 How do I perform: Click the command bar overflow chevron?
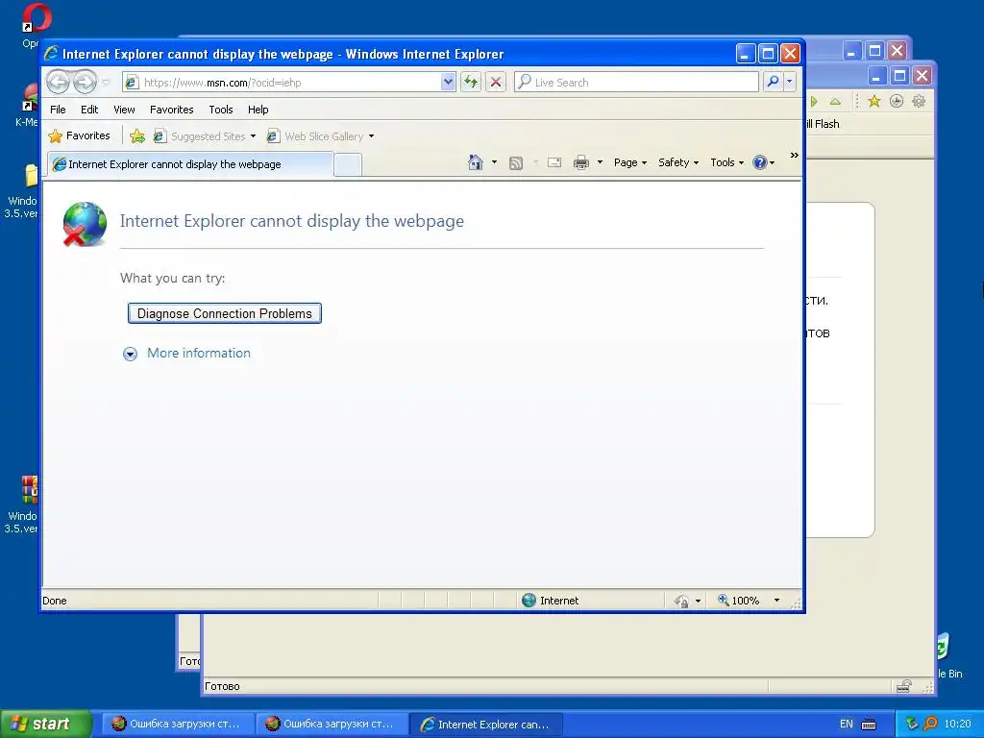(x=795, y=155)
